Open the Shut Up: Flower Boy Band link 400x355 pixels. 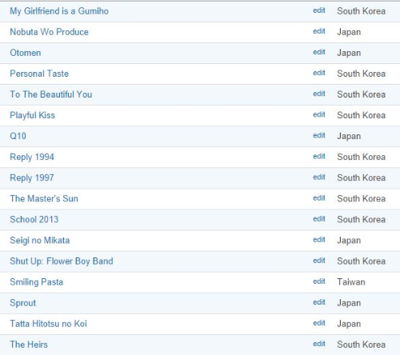(x=62, y=261)
